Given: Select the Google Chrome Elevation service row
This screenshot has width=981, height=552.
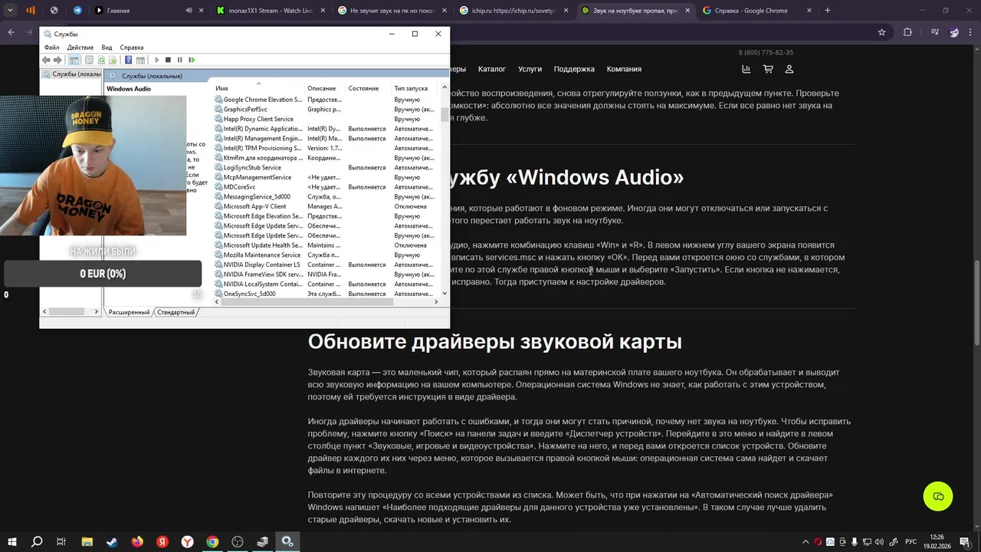Looking at the screenshot, I should coord(326,100).
